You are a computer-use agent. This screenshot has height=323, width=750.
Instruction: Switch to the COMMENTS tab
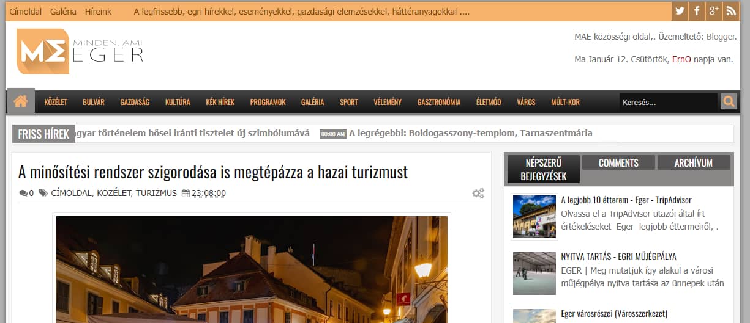click(x=618, y=162)
